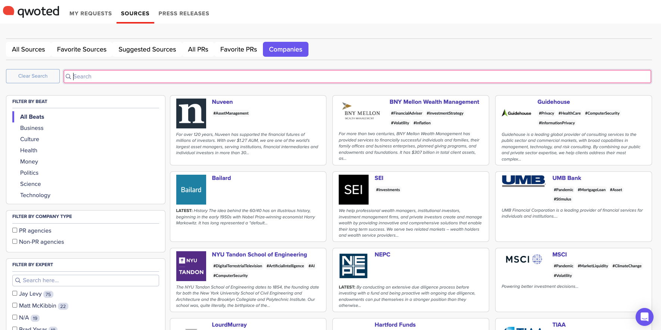
Task: Switch to Favorite Sources tab
Action: pos(82,49)
